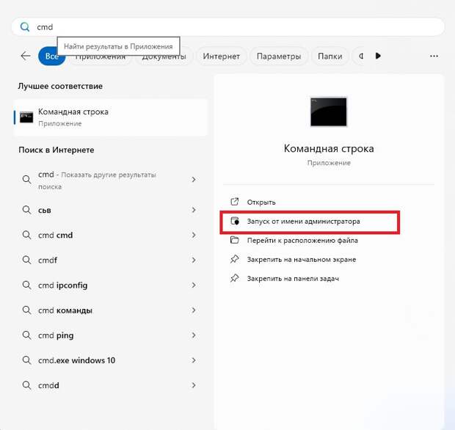The width and height of the screenshot is (455, 430).
Task: Expand chevron next to cmd ping
Action: [194, 335]
